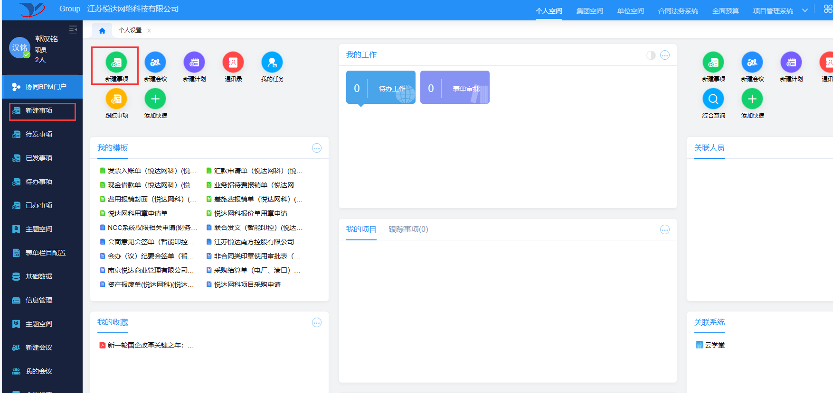
Task: Open the 我的收藏 panel more options
Action: pos(317,323)
